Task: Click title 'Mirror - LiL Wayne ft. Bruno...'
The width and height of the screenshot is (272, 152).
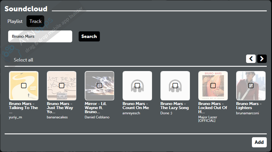Action: coord(96,108)
